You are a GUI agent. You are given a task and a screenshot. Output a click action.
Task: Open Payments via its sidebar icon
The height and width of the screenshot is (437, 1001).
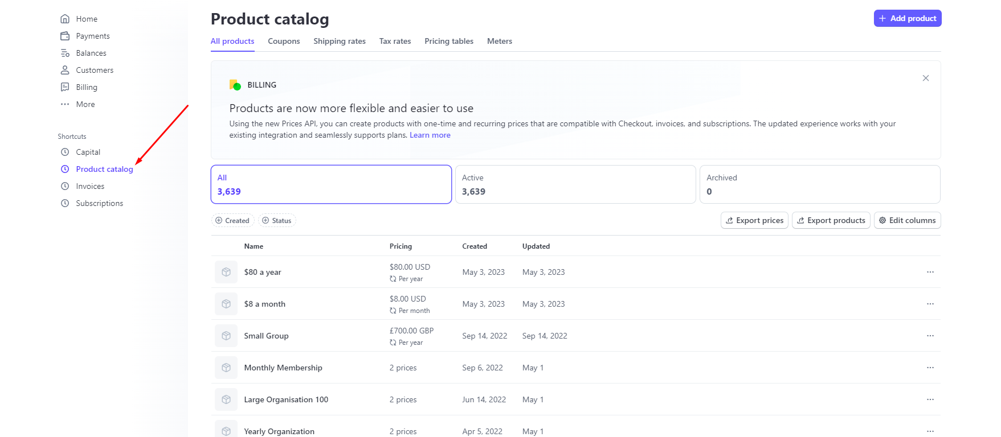[x=65, y=36]
